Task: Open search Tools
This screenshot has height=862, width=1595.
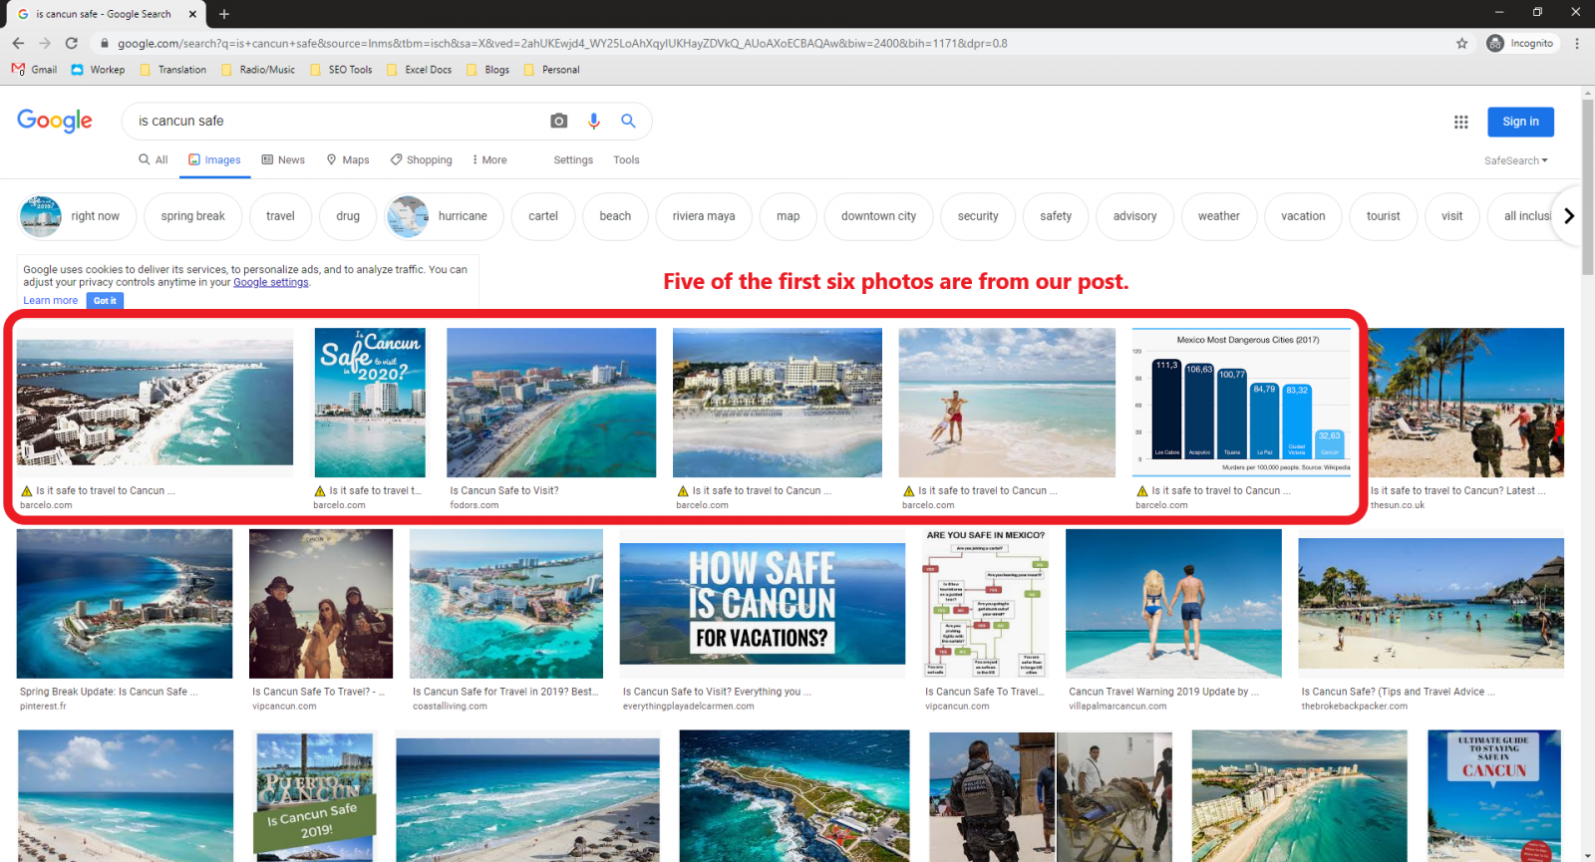Action: 626,159
